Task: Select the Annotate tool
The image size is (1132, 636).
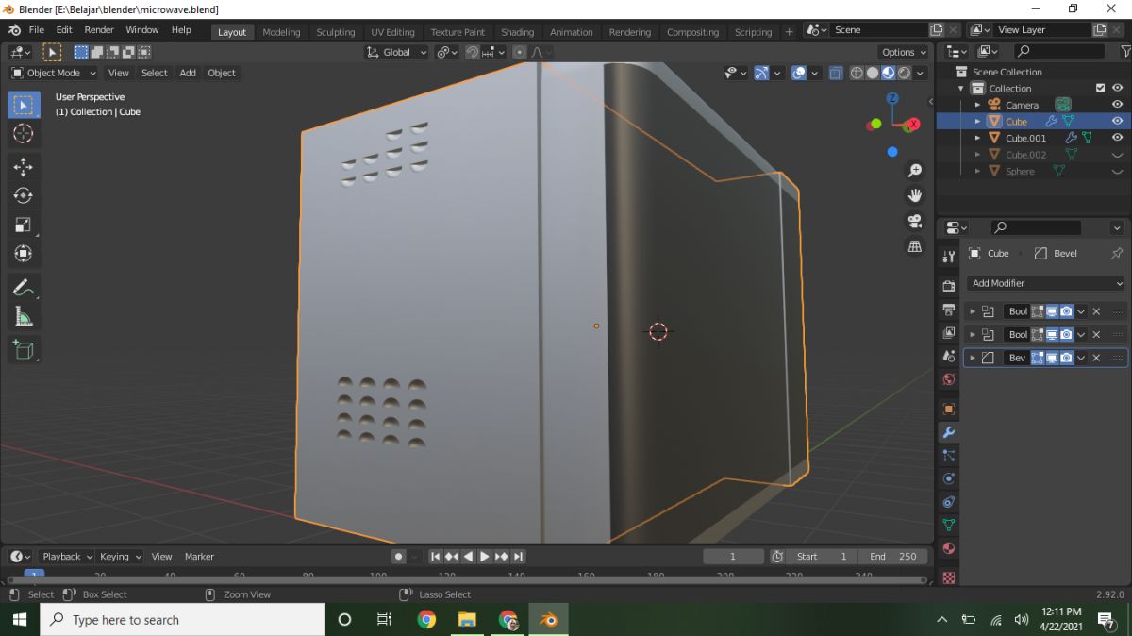Action: [24, 288]
